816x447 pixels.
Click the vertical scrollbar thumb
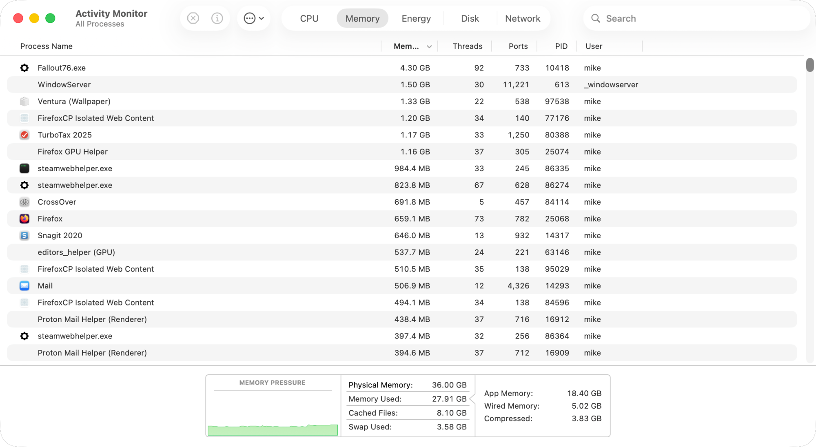point(810,65)
